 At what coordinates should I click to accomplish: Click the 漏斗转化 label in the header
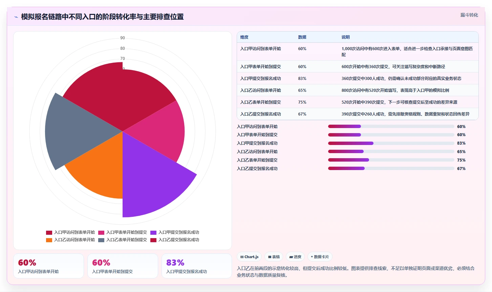click(x=469, y=15)
